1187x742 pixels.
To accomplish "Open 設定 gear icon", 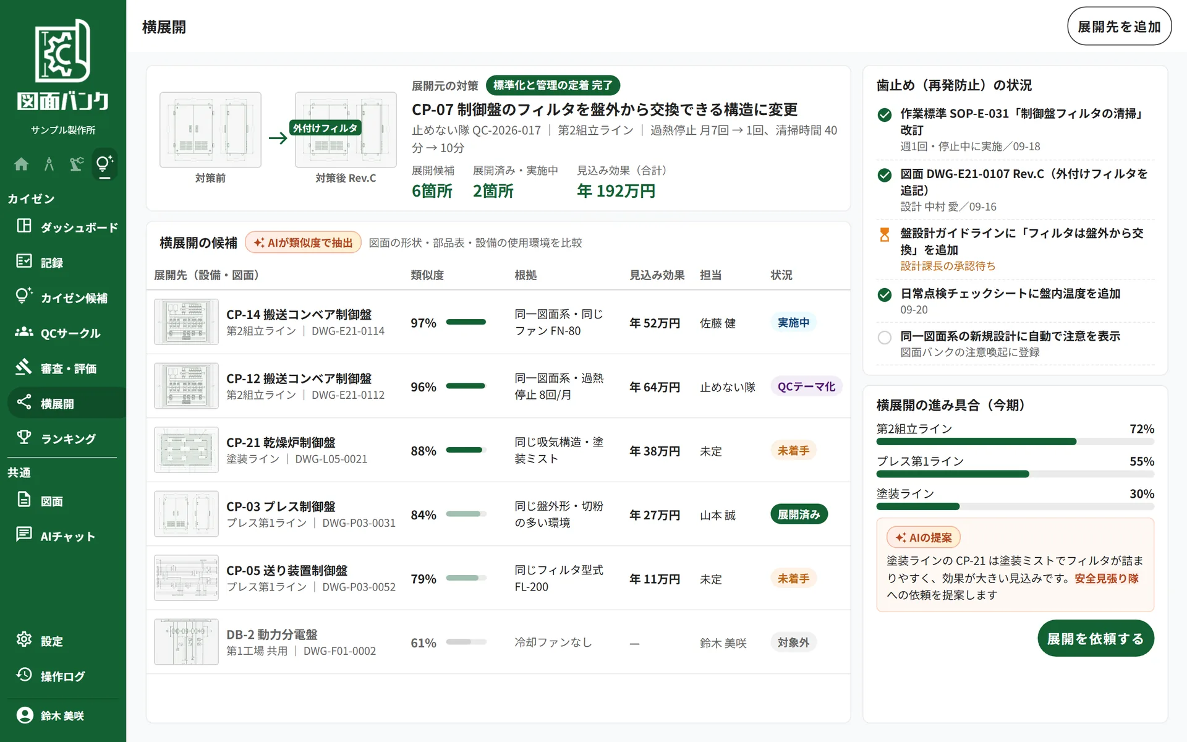I will click(x=24, y=640).
